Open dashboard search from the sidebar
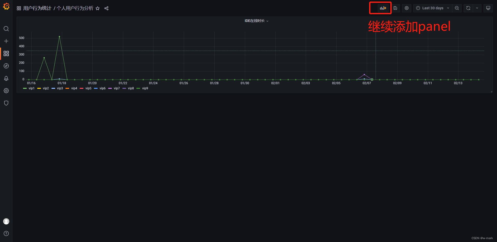Viewport: 497px width, 242px height. (x=6, y=29)
